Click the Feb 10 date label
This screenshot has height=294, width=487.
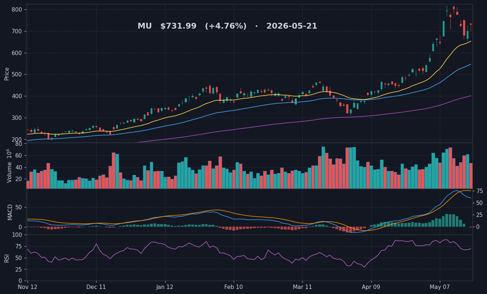pyautogui.click(x=234, y=287)
